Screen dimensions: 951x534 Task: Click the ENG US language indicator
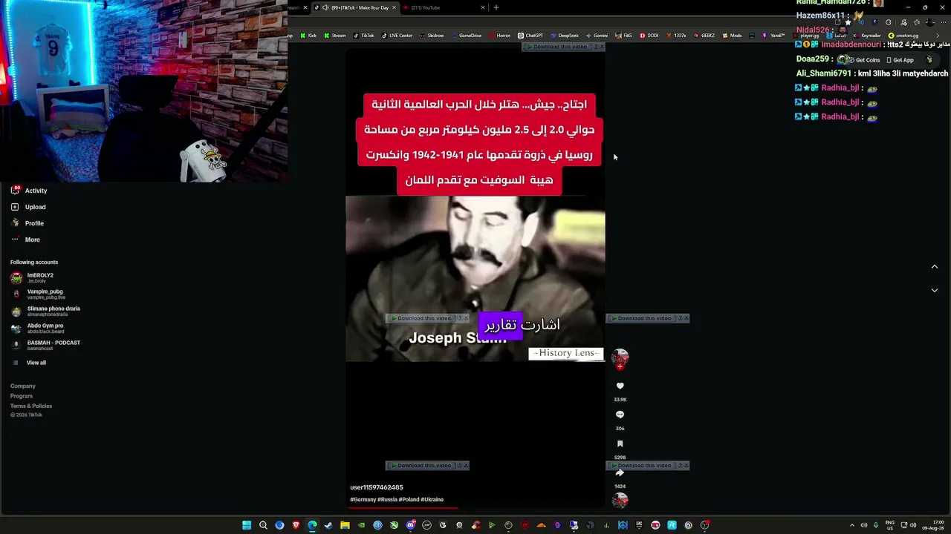891,525
